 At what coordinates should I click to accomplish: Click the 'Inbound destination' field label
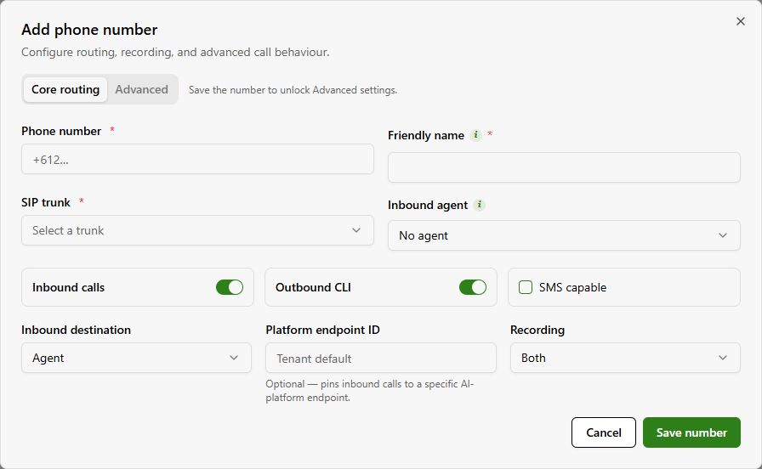tap(77, 331)
